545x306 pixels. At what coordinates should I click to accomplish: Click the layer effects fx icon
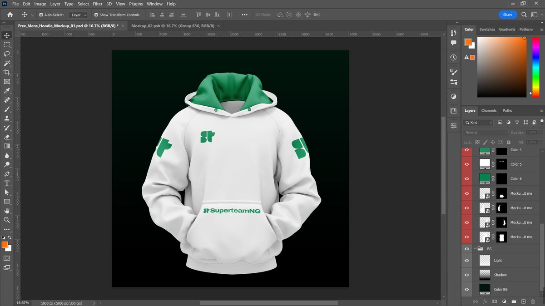tap(485, 301)
